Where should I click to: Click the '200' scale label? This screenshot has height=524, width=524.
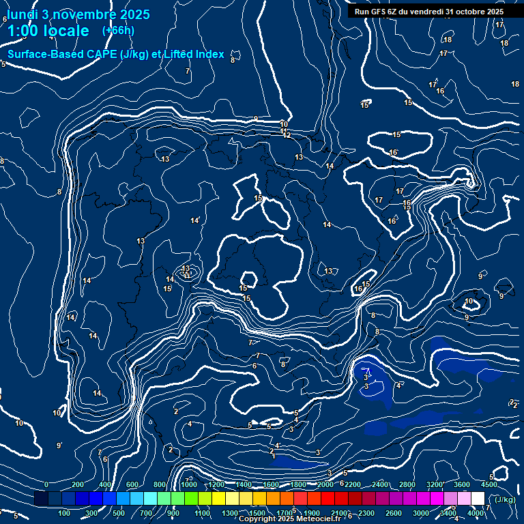(x=78, y=484)
